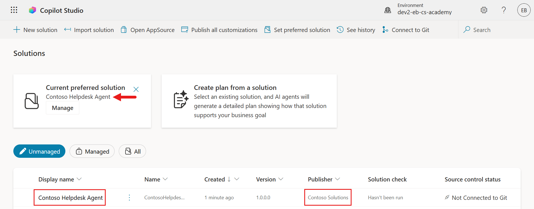
Task: Dismiss the Current preferred solution card
Action: coord(136,89)
